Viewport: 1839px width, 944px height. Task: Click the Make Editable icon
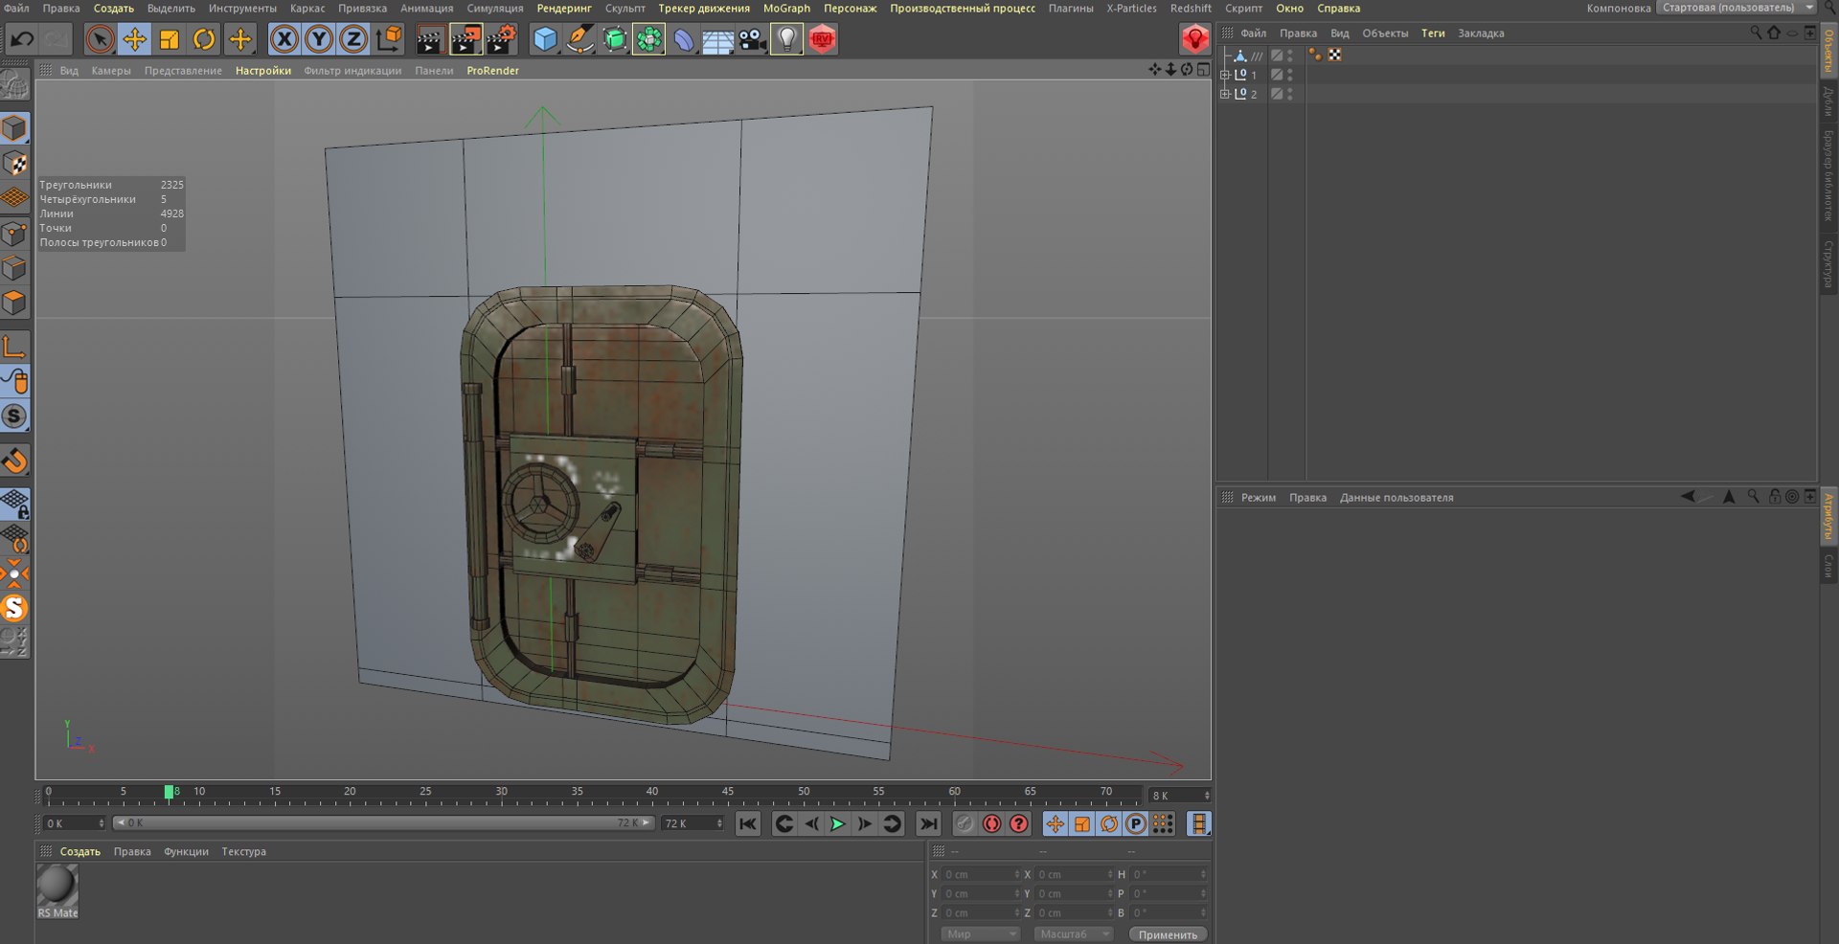coord(14,85)
